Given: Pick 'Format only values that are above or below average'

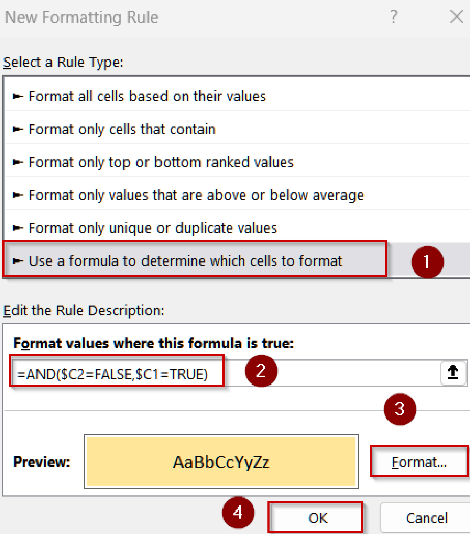Looking at the screenshot, I should 196,195.
